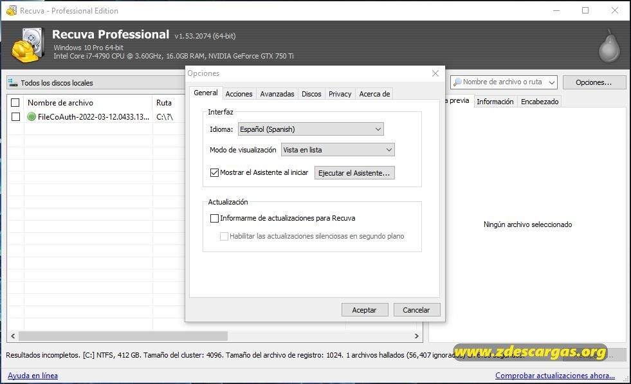
Task: Open the Discos tab
Action: pyautogui.click(x=311, y=94)
